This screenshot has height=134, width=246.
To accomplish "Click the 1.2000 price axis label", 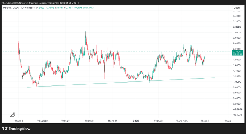I will click(x=237, y=76).
